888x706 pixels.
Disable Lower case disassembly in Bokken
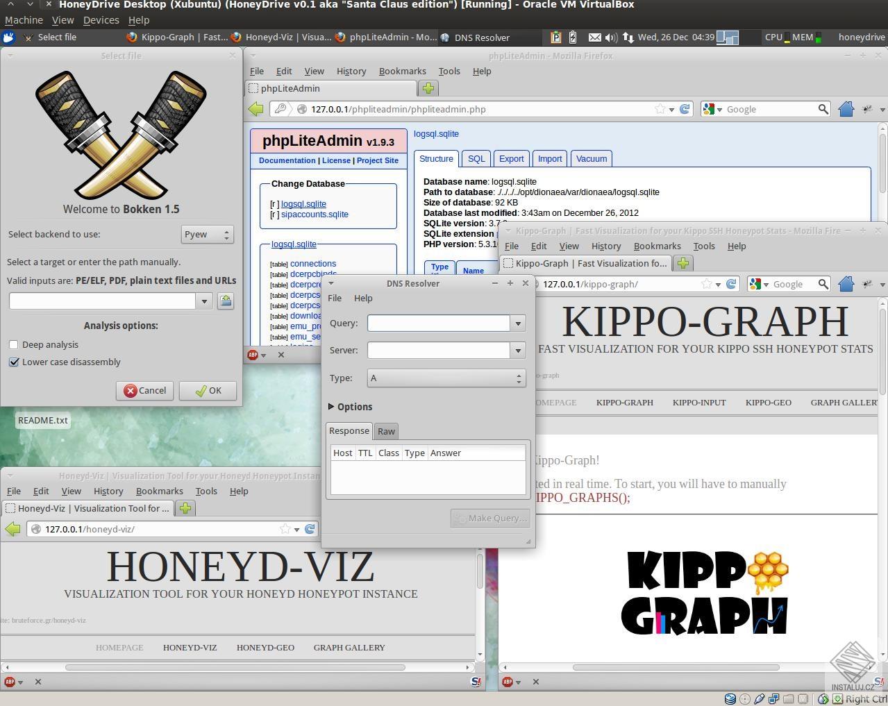(x=14, y=362)
